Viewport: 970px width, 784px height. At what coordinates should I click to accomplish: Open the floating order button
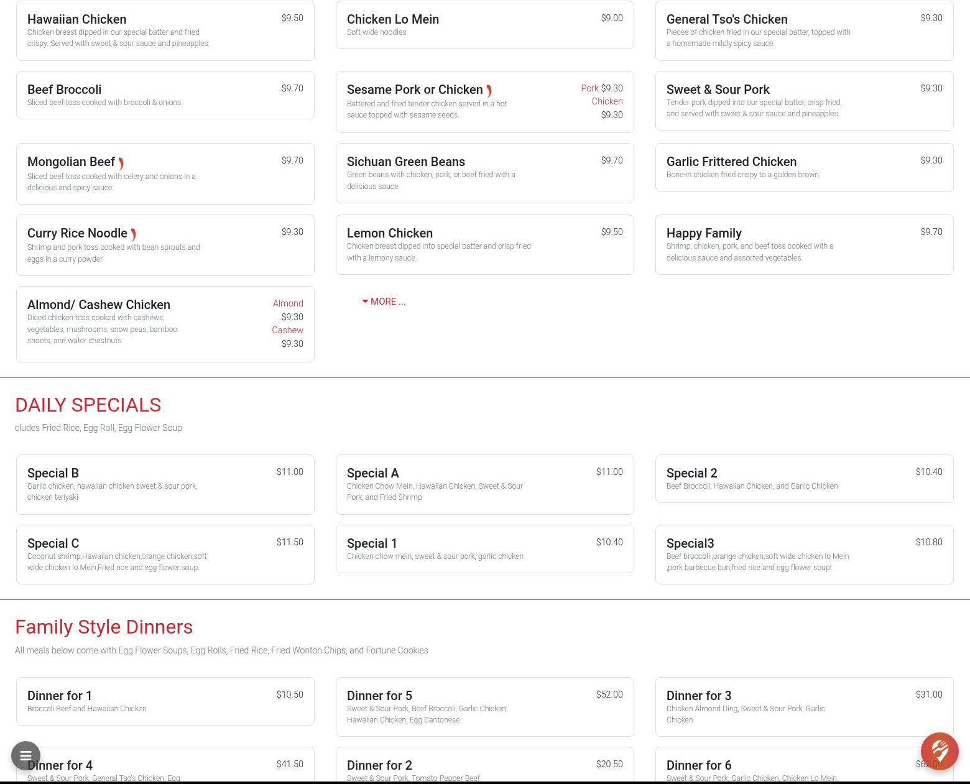(x=940, y=751)
